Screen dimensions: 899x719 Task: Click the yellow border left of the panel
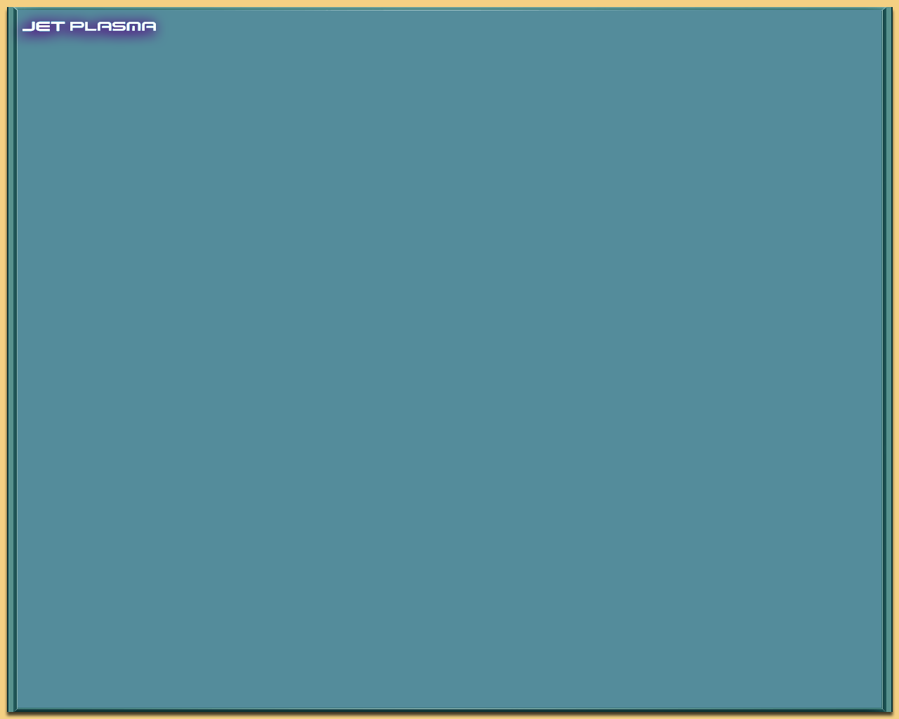[3, 359]
